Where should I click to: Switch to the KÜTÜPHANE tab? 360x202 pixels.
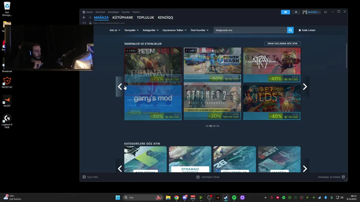(123, 17)
